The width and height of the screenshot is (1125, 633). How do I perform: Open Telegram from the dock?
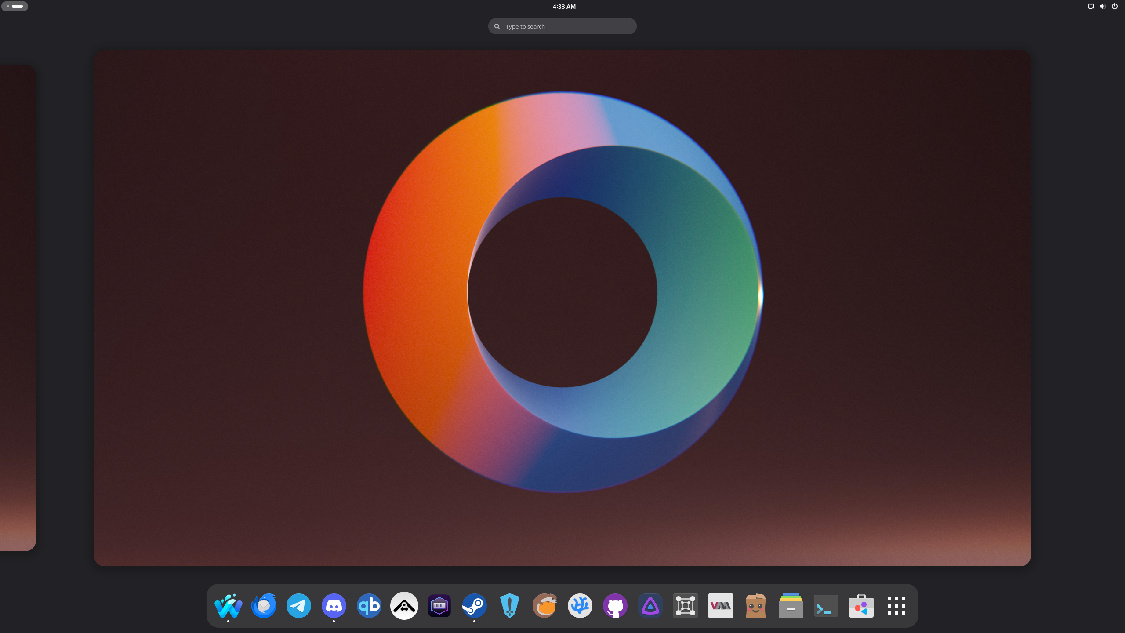pyautogui.click(x=298, y=606)
